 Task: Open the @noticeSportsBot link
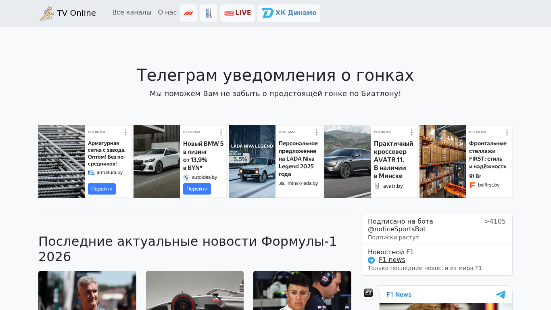[397, 229]
